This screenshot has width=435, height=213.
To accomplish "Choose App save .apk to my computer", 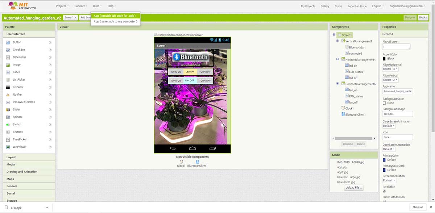I will coord(115,21).
